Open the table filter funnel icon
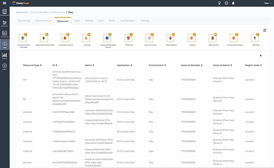 [x=261, y=56]
